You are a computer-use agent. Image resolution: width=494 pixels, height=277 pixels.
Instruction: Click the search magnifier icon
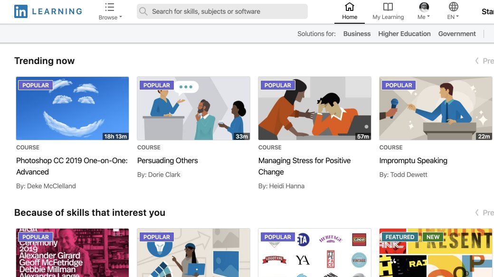143,11
